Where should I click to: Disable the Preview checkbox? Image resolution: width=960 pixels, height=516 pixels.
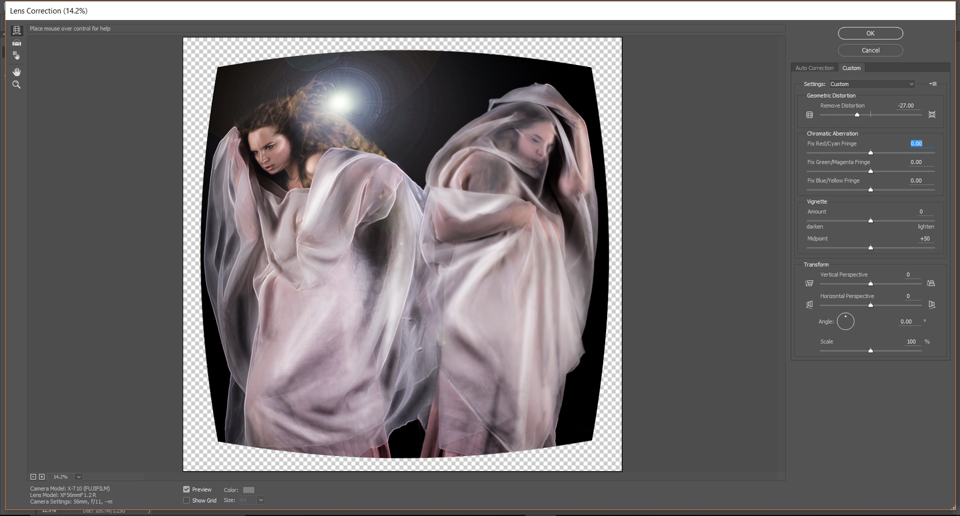pyautogui.click(x=186, y=489)
